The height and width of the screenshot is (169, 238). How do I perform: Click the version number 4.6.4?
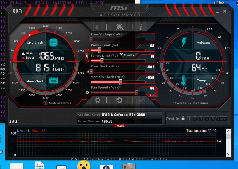pyautogui.click(x=13, y=122)
